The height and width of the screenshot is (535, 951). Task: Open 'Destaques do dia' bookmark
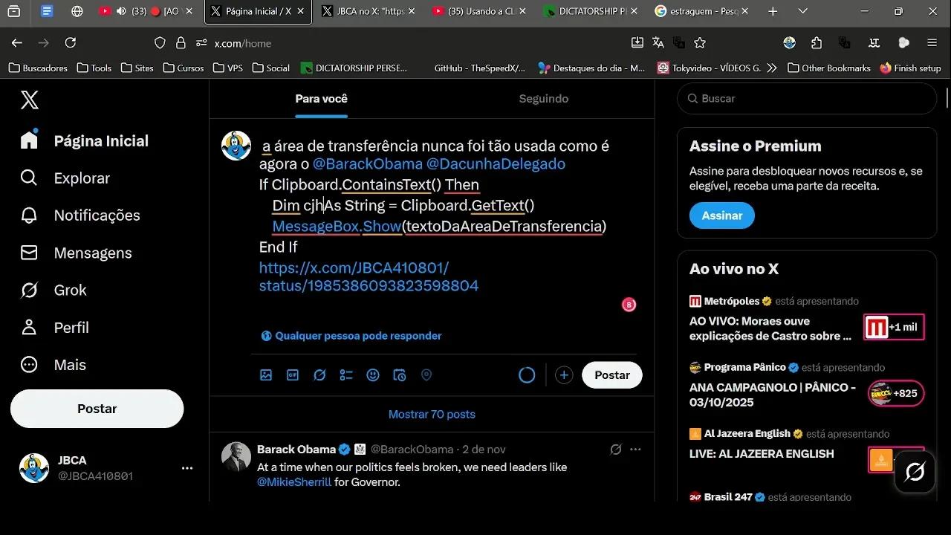pos(592,68)
